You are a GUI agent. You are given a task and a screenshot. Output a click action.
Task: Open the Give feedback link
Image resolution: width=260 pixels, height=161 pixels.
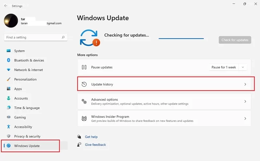tap(95, 144)
